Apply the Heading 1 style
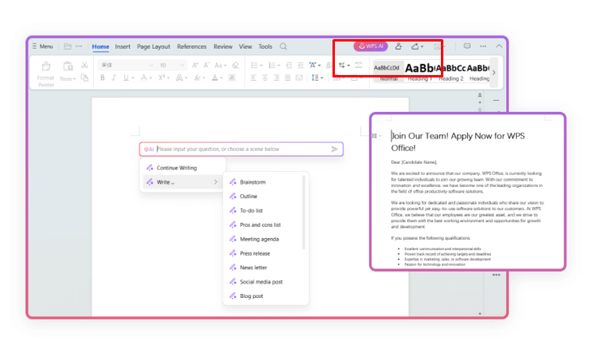602x349 pixels. 420,69
